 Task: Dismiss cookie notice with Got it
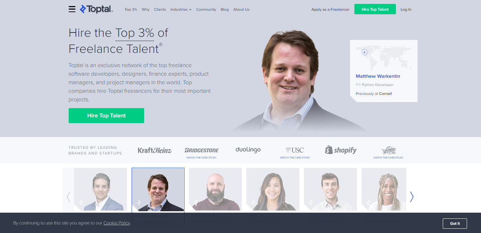(455, 223)
